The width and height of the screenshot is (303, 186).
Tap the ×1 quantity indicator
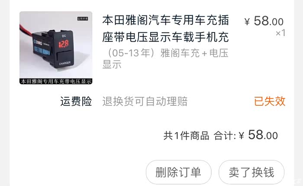(x=280, y=33)
